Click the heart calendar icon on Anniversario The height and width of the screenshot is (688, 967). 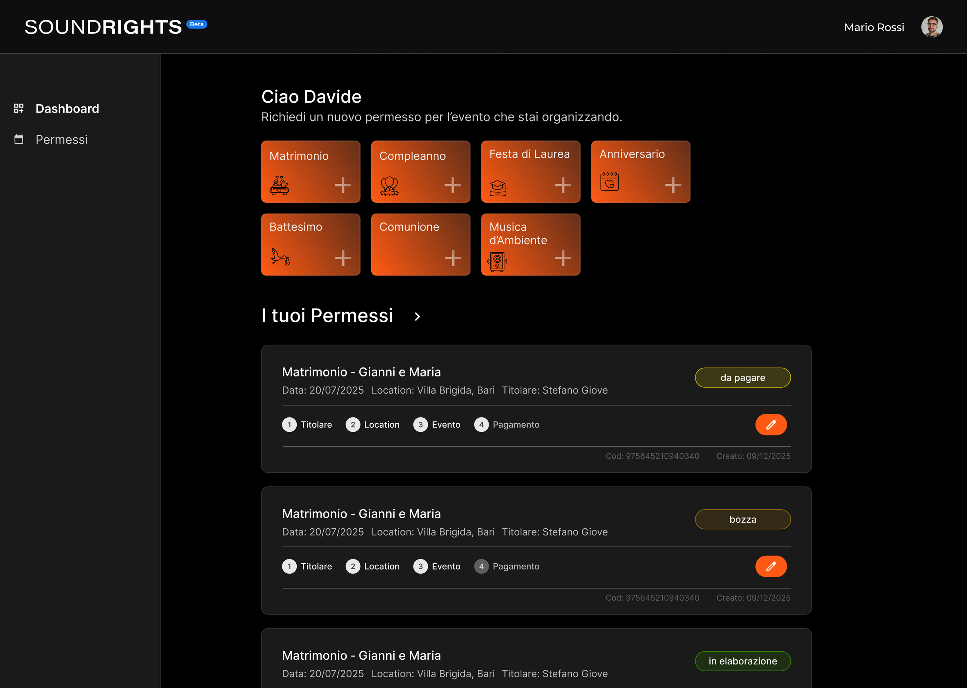pyautogui.click(x=609, y=182)
